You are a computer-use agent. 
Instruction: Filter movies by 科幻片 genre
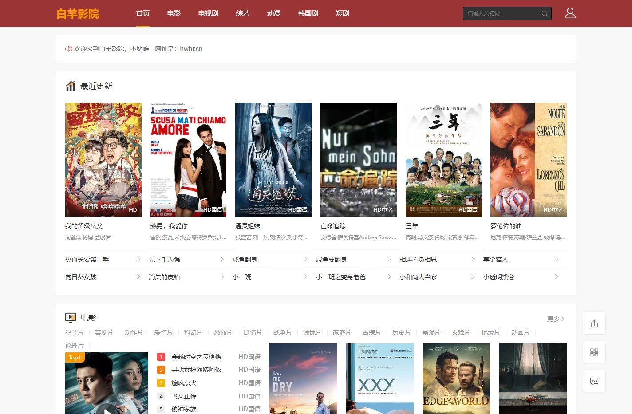tap(194, 332)
